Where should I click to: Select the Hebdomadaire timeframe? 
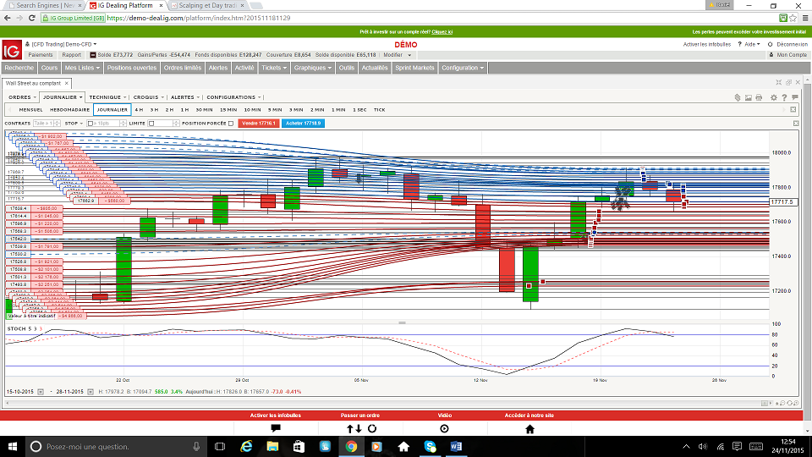click(x=69, y=110)
